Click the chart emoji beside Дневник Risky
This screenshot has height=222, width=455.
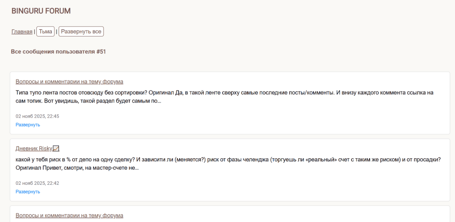pos(56,148)
